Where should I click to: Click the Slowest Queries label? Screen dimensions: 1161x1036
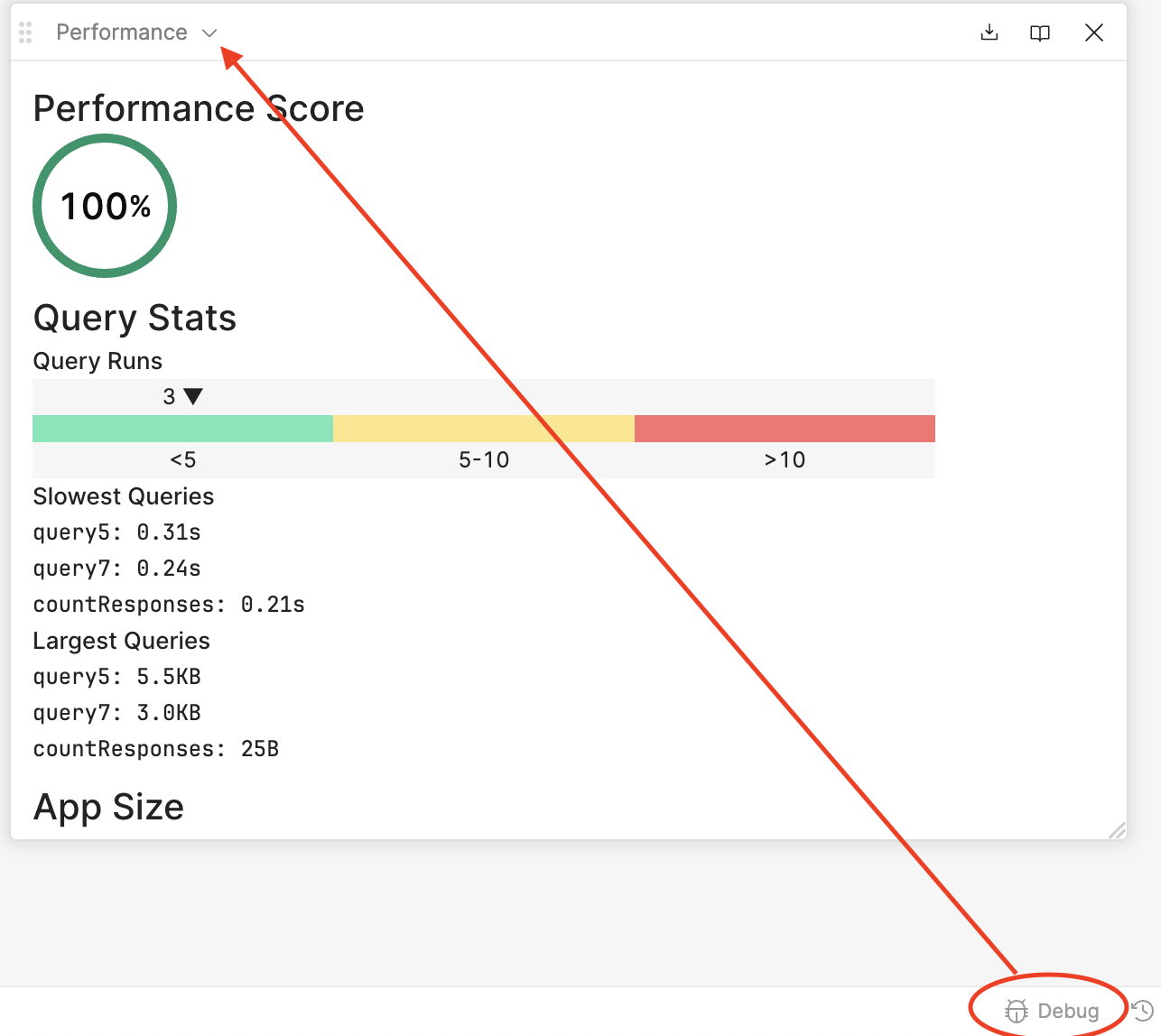[x=124, y=496]
